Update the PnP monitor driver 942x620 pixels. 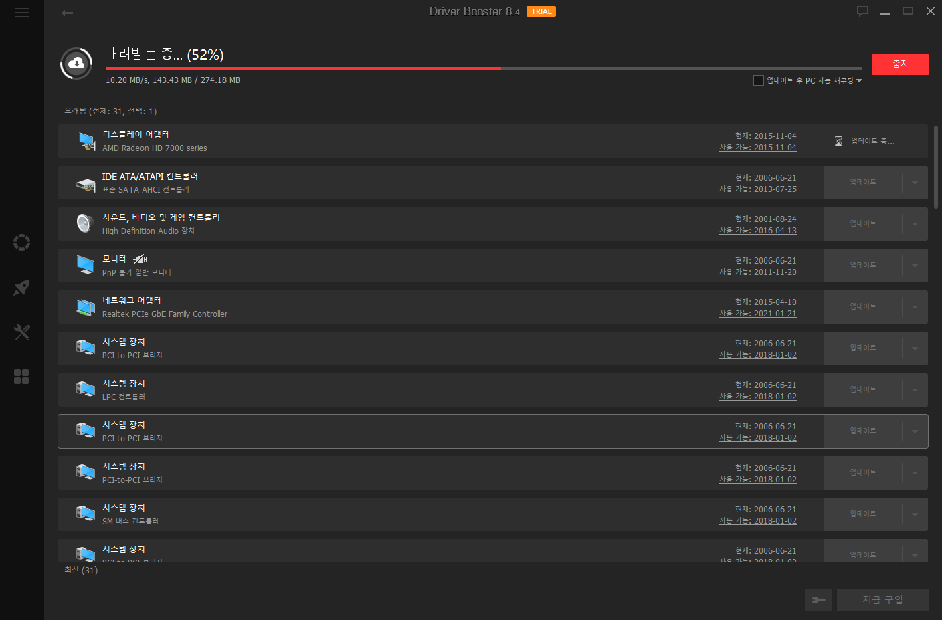click(x=862, y=266)
